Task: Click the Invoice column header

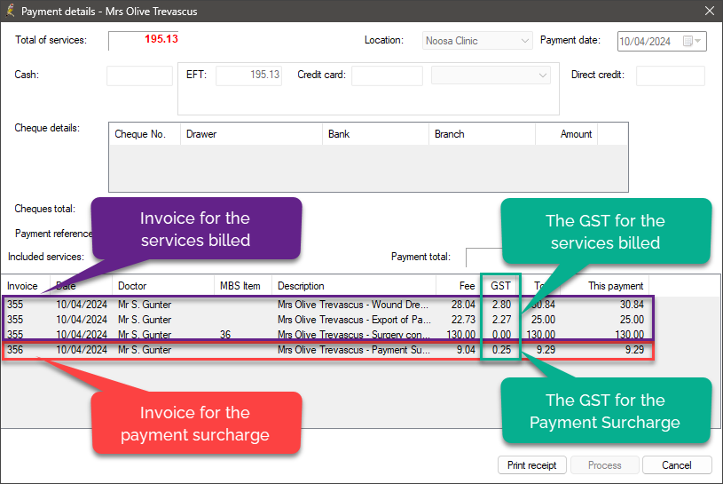Action: (25, 286)
